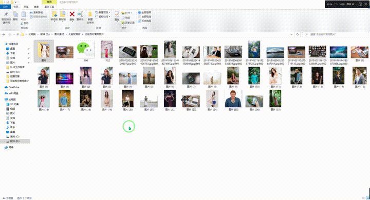Image resolution: width=370 pixels, height=200 pixels.
Task: Open the File (文件) tab
Action: (x=5, y=7)
